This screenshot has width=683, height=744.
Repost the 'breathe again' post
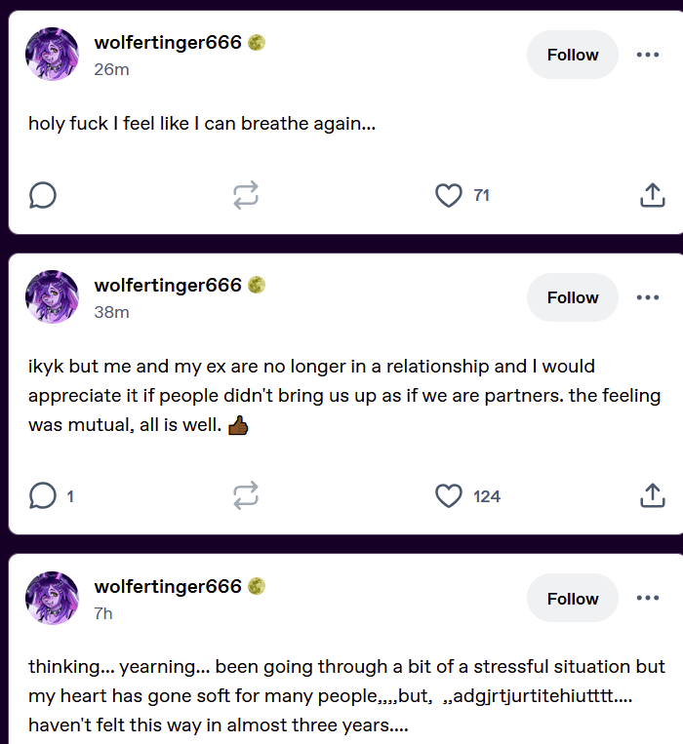(246, 195)
